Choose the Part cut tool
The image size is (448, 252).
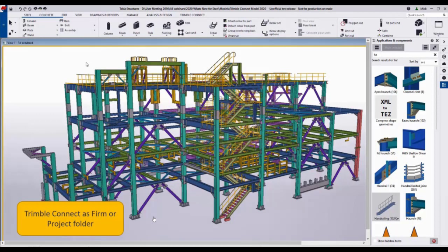pos(347,35)
